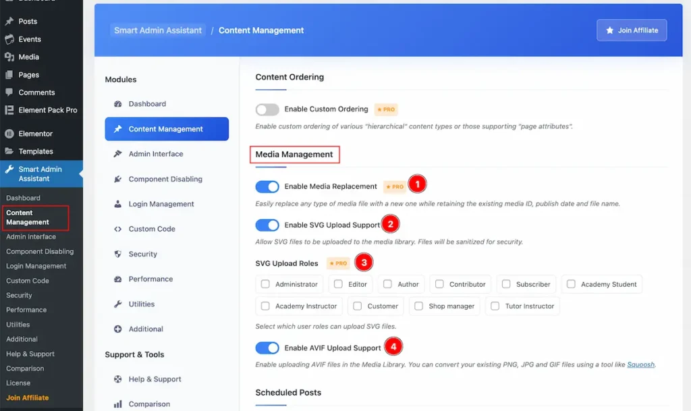Click the Comments bubble icon in sidebar
This screenshot has width=691, height=411.
pos(9,92)
